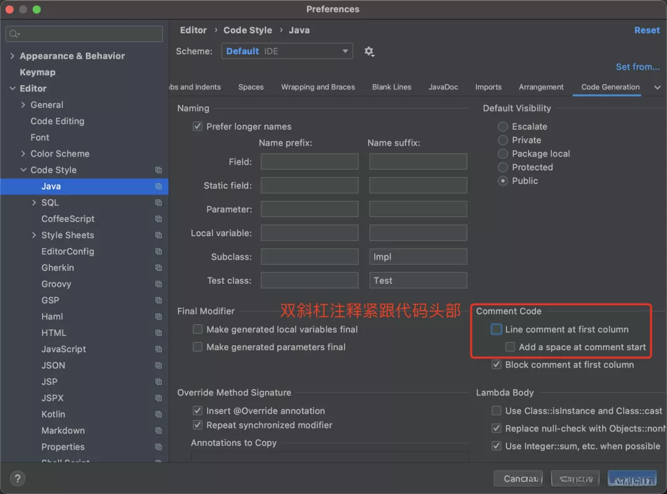Image resolution: width=667 pixels, height=494 pixels.
Task: Select Package local default visibility
Action: [x=503, y=154]
